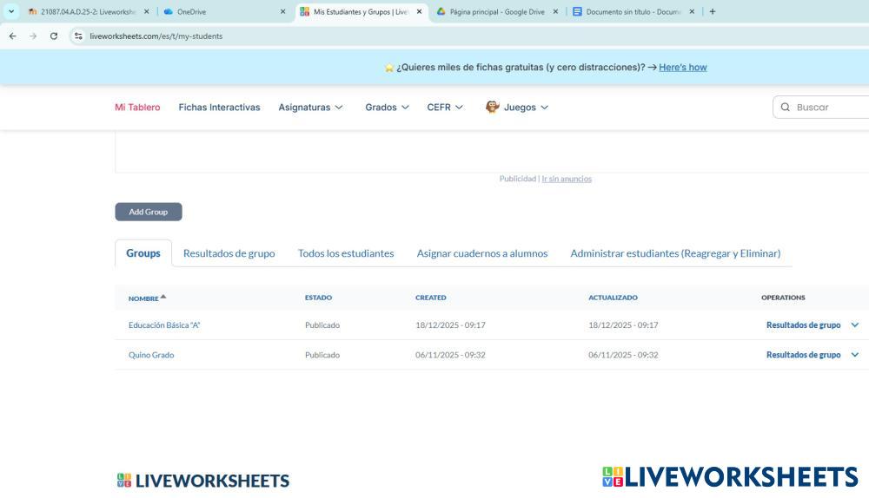Click the search magnifier icon
869x498 pixels.
[x=786, y=108]
